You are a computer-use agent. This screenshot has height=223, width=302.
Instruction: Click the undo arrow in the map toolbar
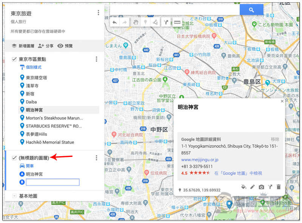pos(115,23)
